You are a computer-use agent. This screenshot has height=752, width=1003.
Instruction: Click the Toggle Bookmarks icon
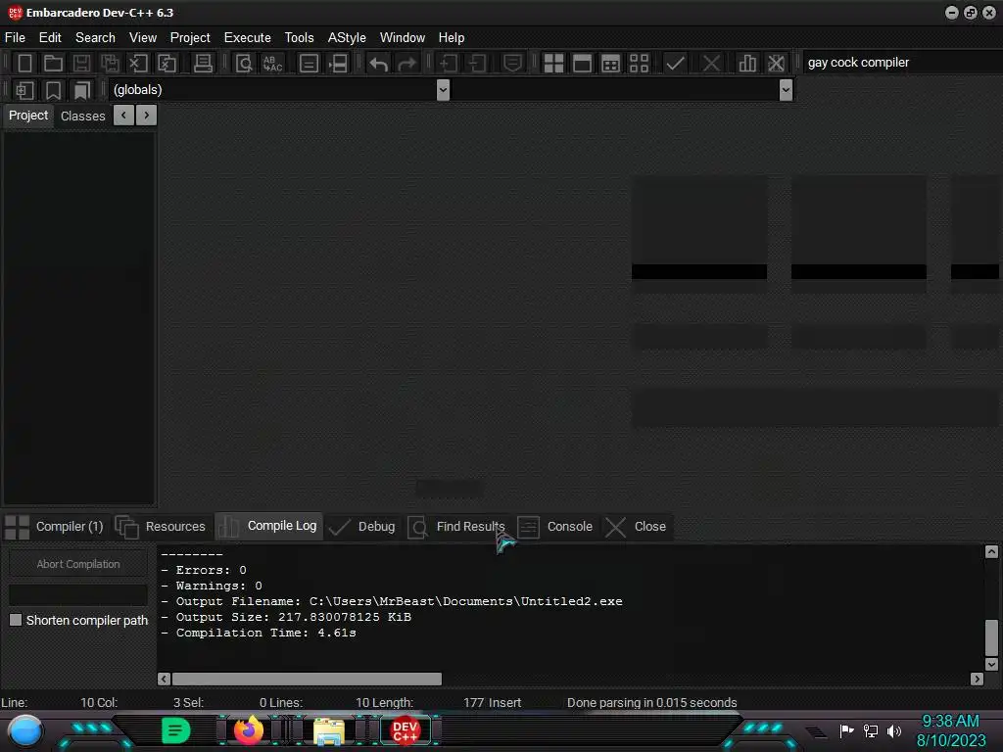click(x=53, y=90)
